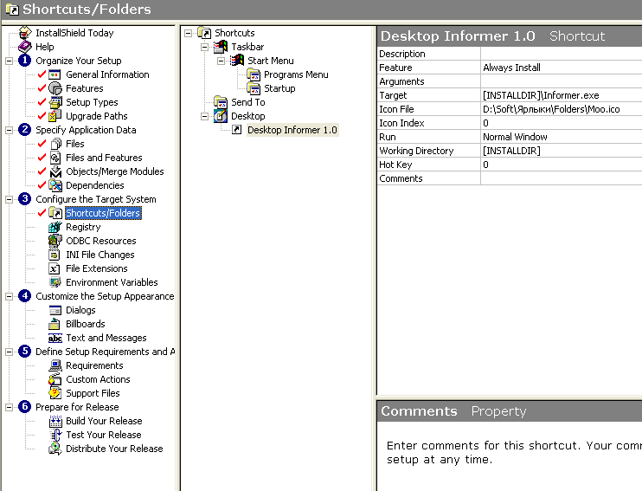Collapse the Desktop tree node
642x491 pixels.
pyautogui.click(x=204, y=116)
